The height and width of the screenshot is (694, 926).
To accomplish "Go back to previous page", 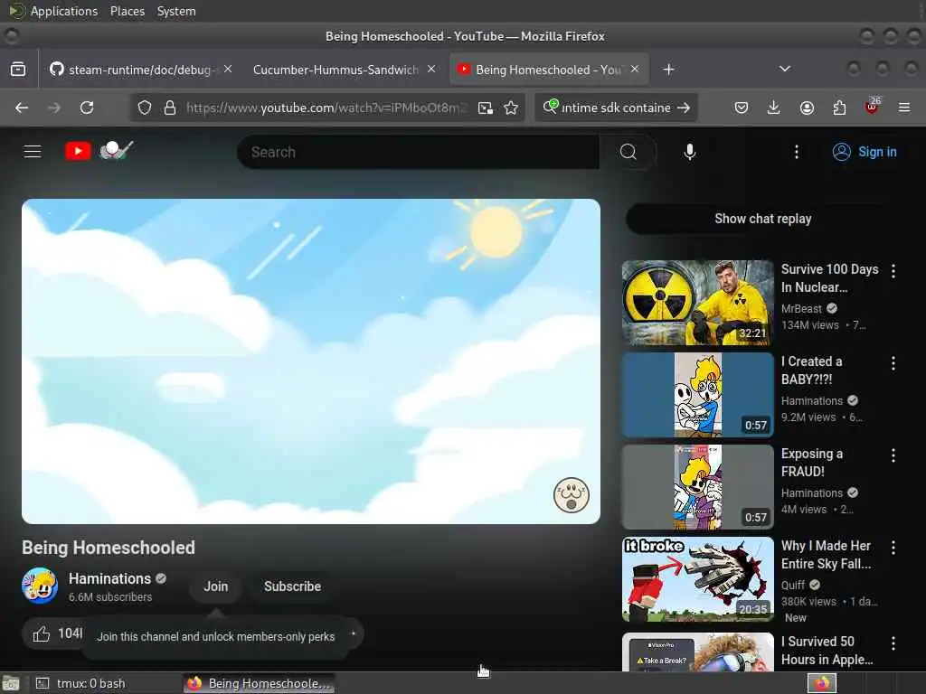I will [22, 108].
